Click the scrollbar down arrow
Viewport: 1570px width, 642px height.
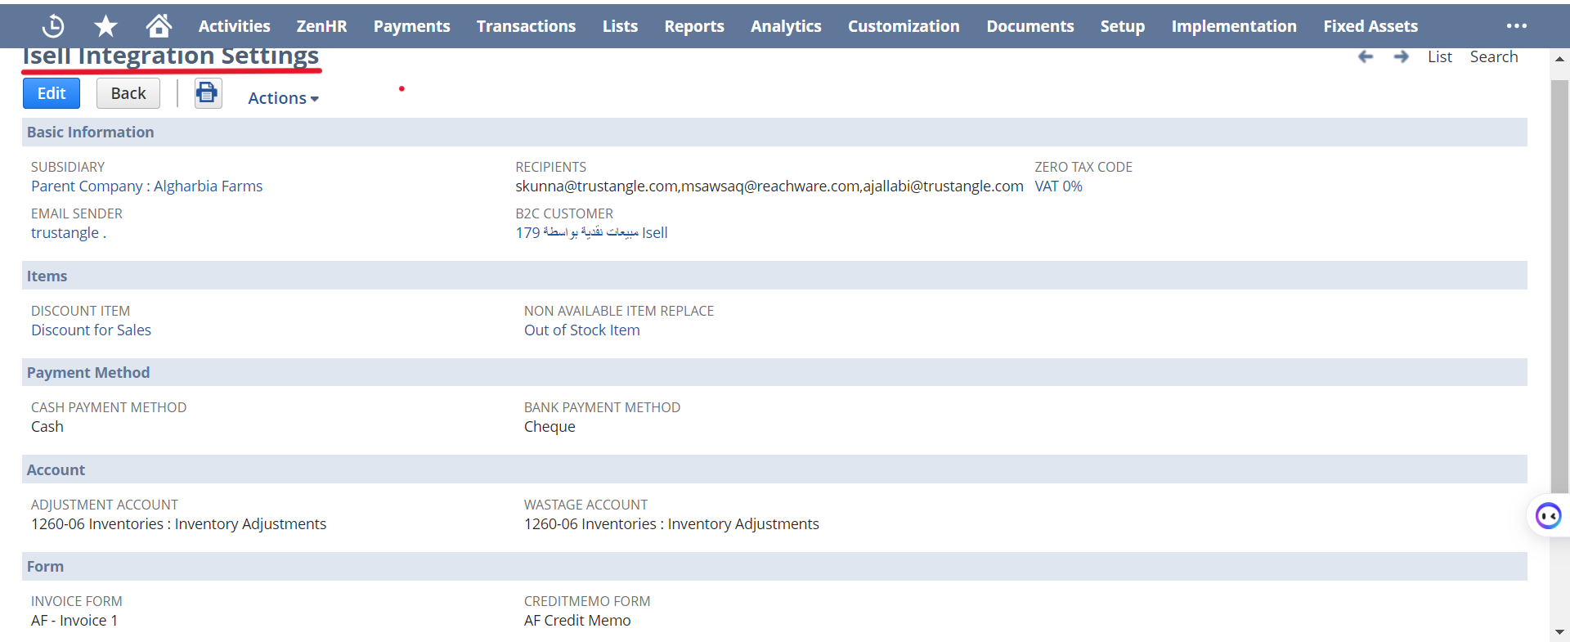tap(1559, 632)
